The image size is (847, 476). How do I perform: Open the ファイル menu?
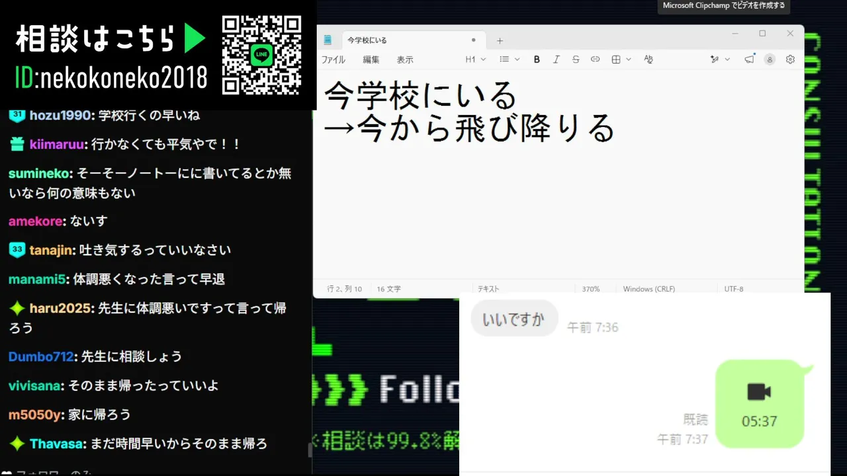point(334,59)
